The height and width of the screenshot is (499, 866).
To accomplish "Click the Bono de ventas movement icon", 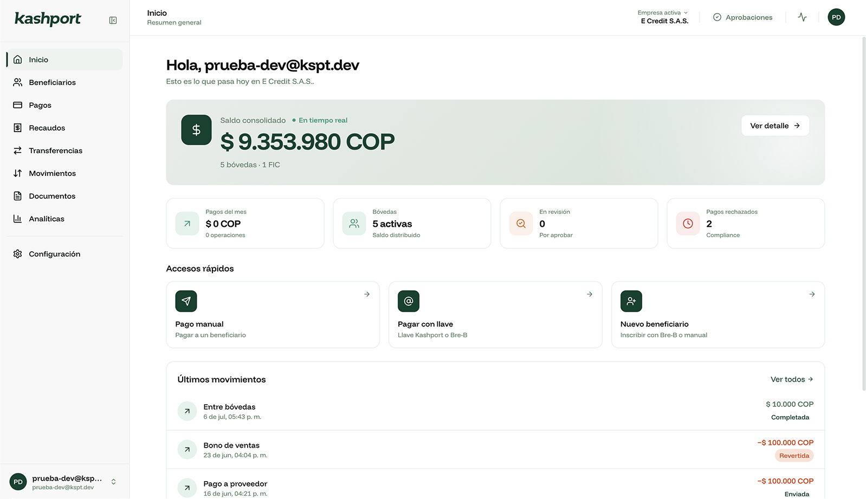I will click(187, 450).
